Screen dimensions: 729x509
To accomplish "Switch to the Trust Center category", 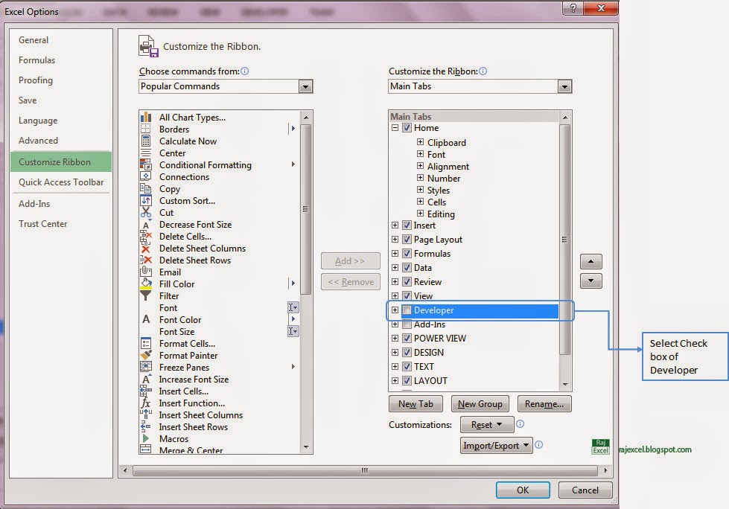I will (x=42, y=223).
